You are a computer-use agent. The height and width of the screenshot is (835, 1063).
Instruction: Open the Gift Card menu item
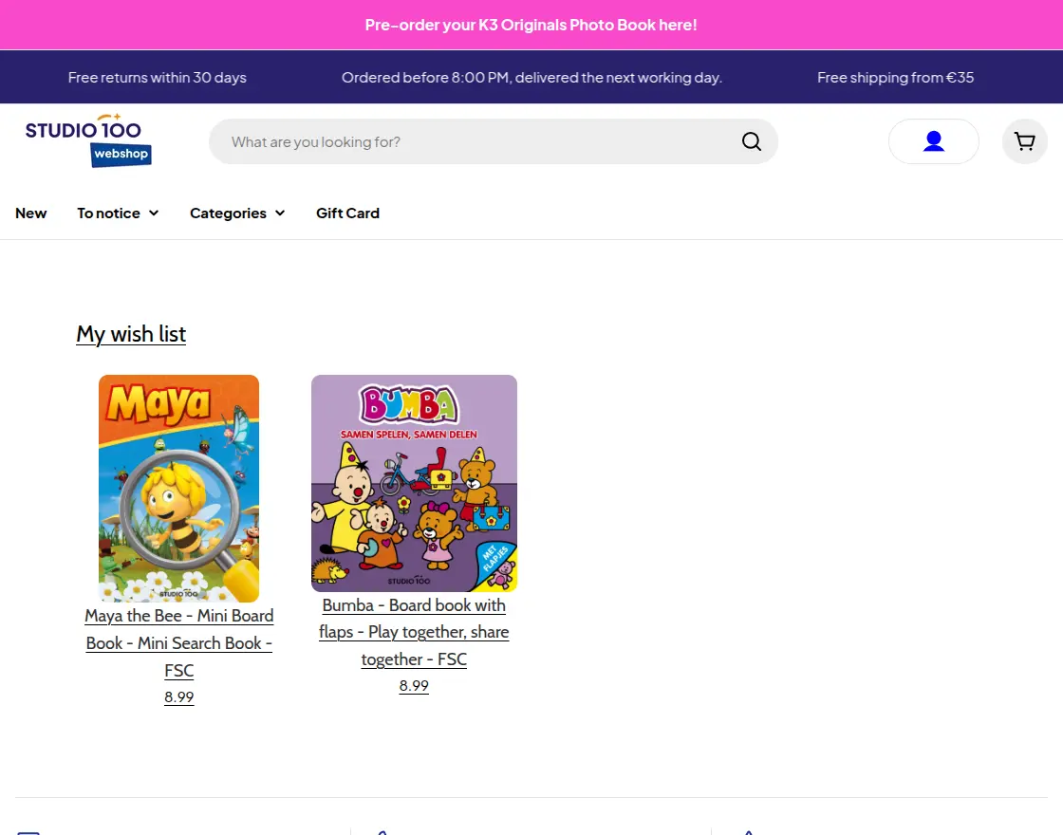pyautogui.click(x=347, y=213)
